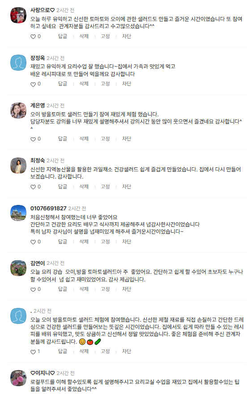252x396 pixels.
Task: Block (차단) the anonymous '.' commenter
Action: pos(126,351)
